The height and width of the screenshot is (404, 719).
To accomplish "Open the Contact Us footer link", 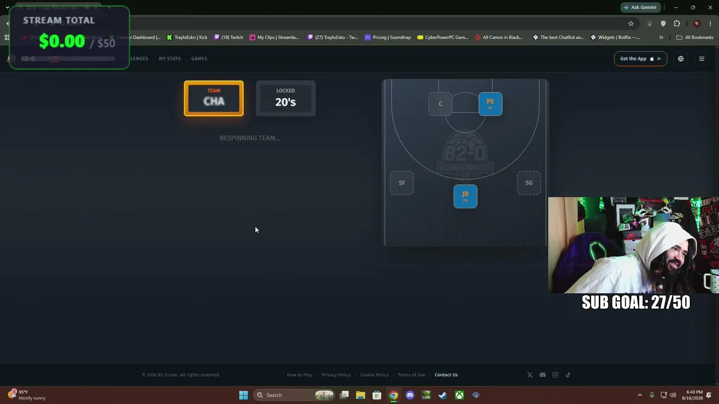I will point(446,375).
